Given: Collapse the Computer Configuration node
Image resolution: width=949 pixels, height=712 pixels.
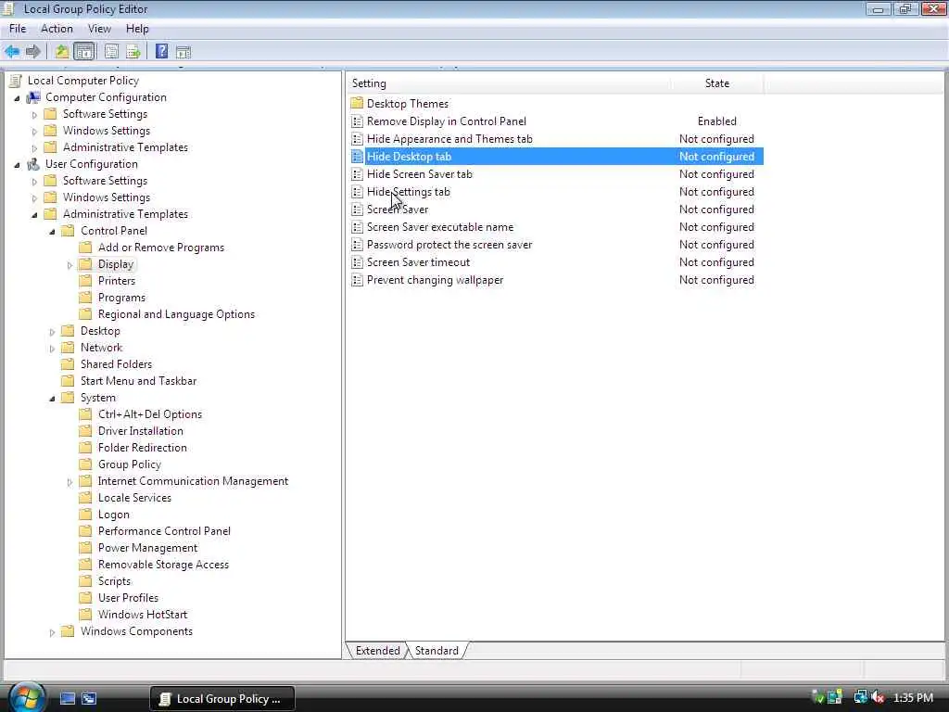Looking at the screenshot, I should (17, 98).
